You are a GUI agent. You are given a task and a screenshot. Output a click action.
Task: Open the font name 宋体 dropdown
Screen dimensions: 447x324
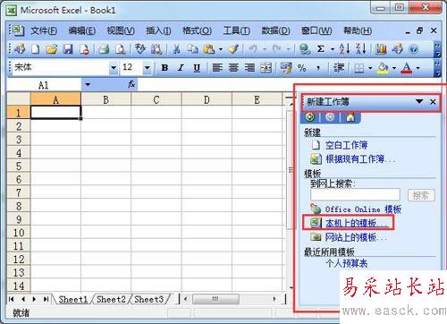114,68
